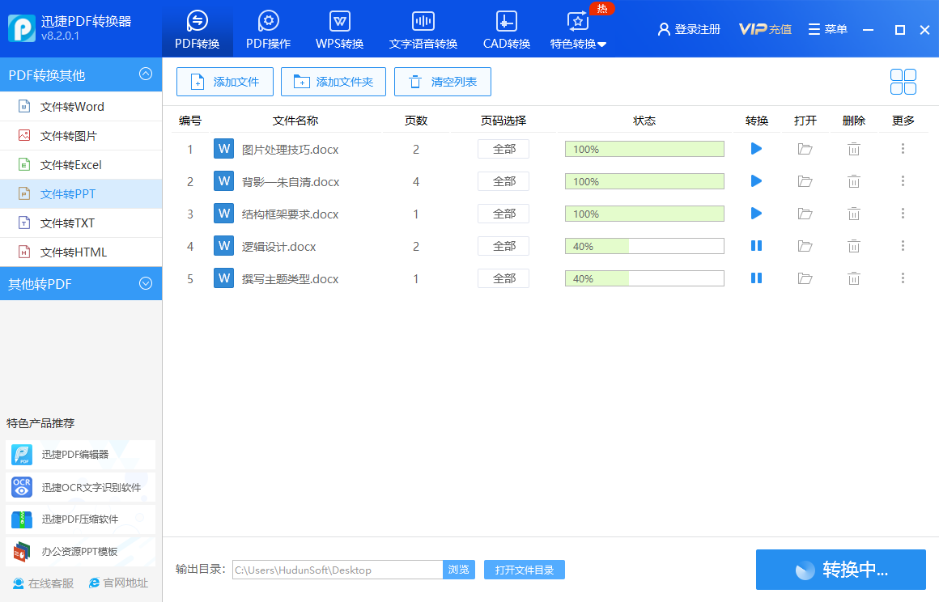Delete 背影—朱自清.docx using its trash icon
Screen dimensions: 939x602
pos(854,181)
